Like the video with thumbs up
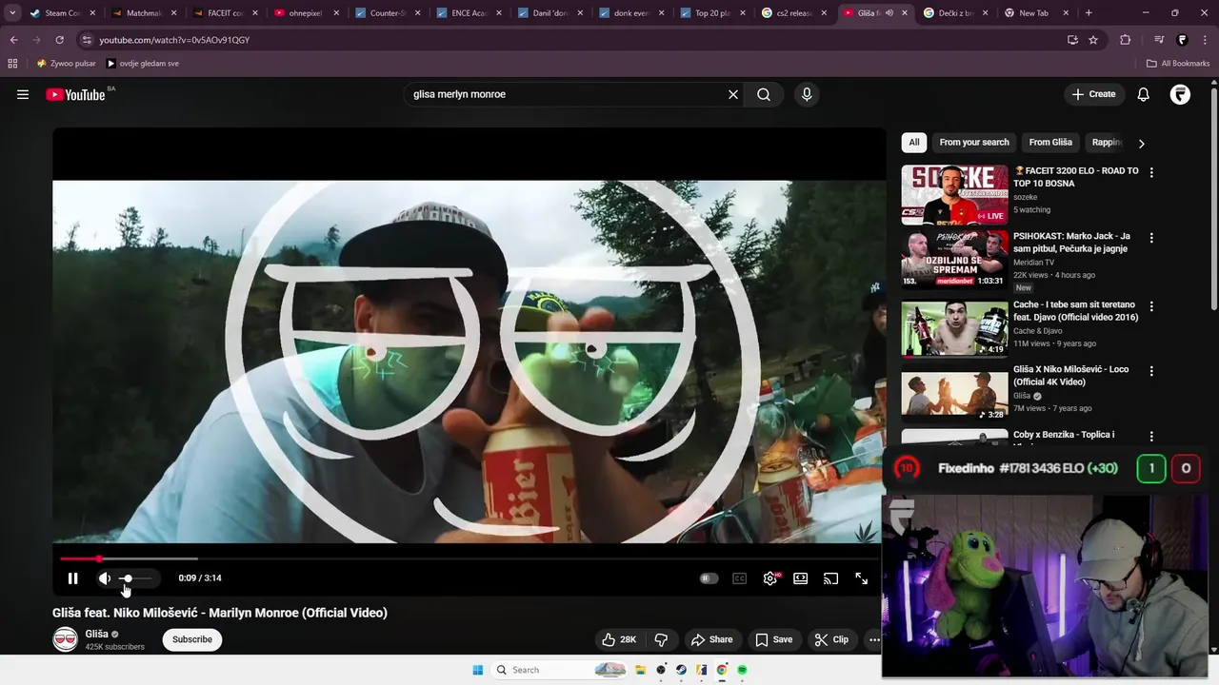Image resolution: width=1219 pixels, height=685 pixels. coord(618,639)
